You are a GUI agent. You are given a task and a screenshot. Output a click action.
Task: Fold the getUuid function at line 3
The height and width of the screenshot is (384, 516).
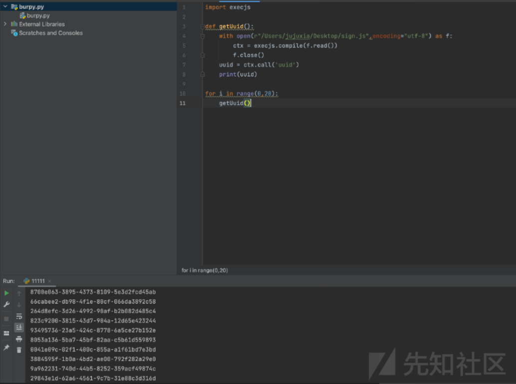(203, 26)
